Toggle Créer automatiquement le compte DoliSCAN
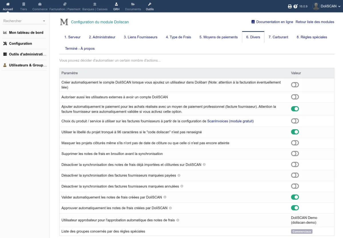The image size is (343, 238). (x=295, y=85)
